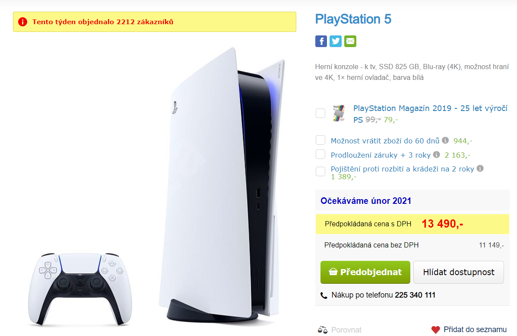Select Pojištění proti rozbití a krádeži checkbox
This screenshot has width=517, height=336.
320,171
